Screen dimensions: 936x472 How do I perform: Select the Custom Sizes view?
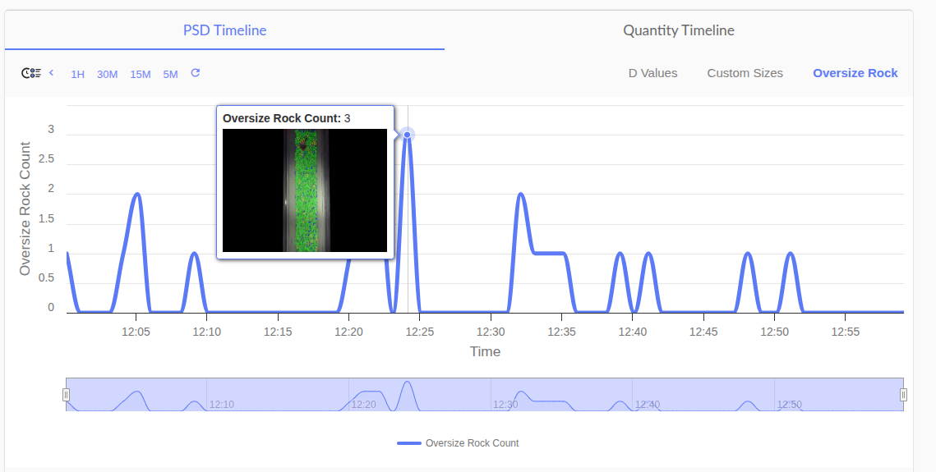pyautogui.click(x=745, y=73)
